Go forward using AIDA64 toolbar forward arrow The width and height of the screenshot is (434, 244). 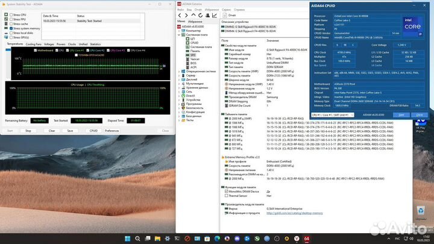pyautogui.click(x=186, y=16)
